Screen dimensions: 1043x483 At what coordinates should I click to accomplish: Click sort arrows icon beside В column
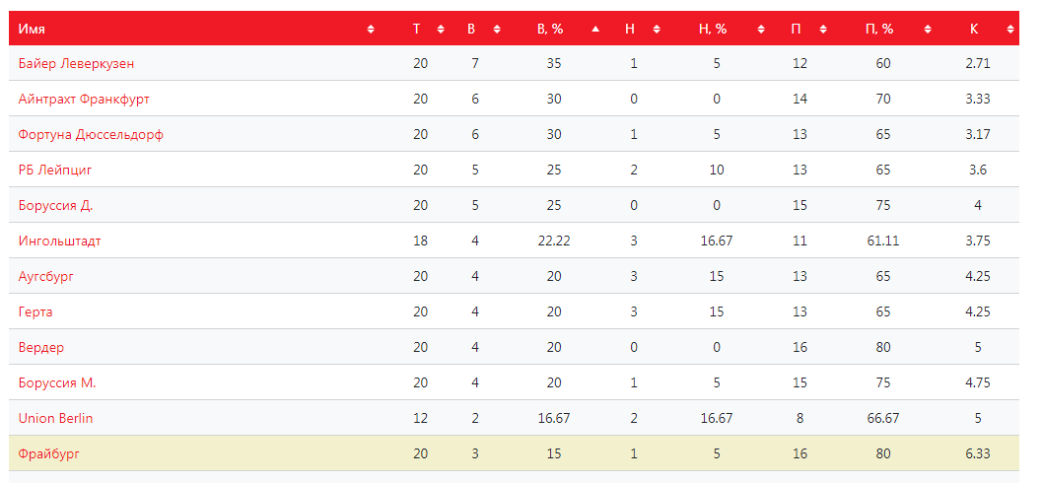(x=497, y=30)
